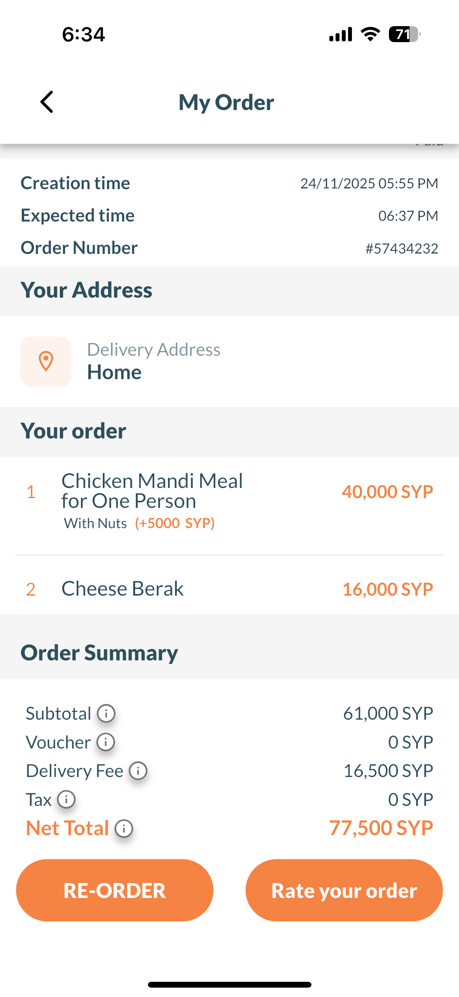This screenshot has height=997, width=459.
Task: Tap the delivery location pin icon
Action: [46, 361]
